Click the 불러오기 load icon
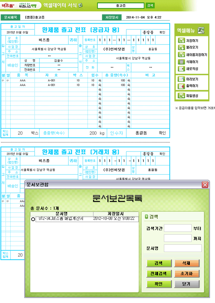Image resolution: width=215 pixels, height=303 pixels. tap(181, 47)
